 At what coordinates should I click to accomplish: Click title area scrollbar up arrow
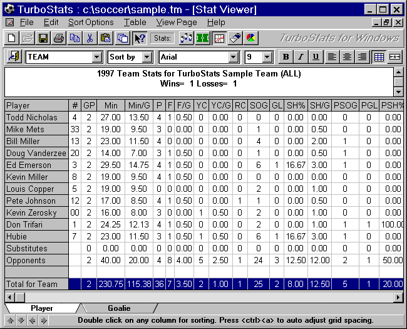(398, 72)
